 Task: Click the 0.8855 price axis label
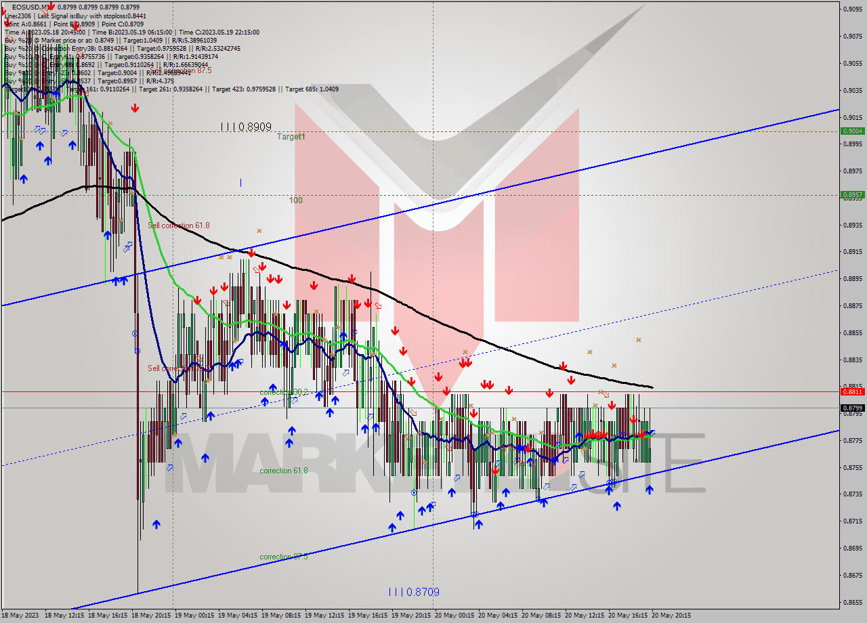tap(851, 333)
